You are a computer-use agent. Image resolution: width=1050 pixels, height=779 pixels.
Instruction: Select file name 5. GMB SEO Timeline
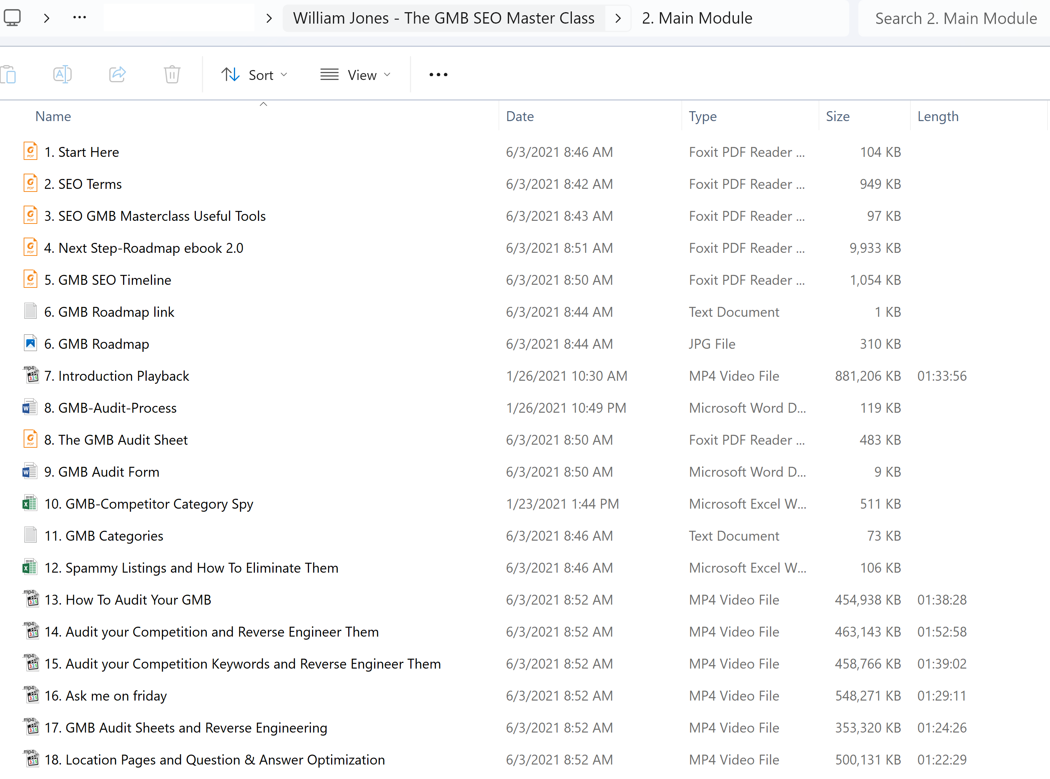pos(107,280)
